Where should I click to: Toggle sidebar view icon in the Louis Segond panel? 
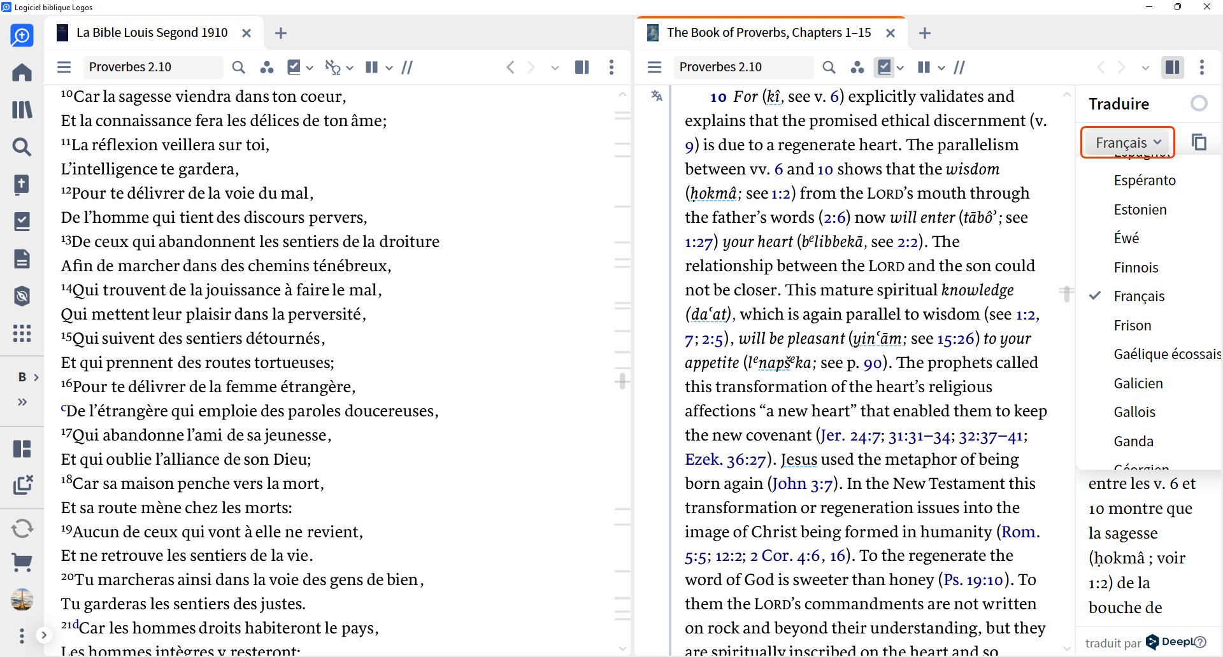pos(582,67)
